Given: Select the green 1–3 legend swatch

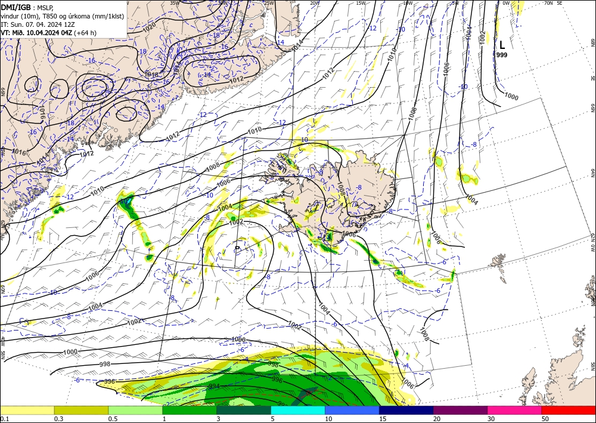Looking at the screenshot, I should click(190, 410).
